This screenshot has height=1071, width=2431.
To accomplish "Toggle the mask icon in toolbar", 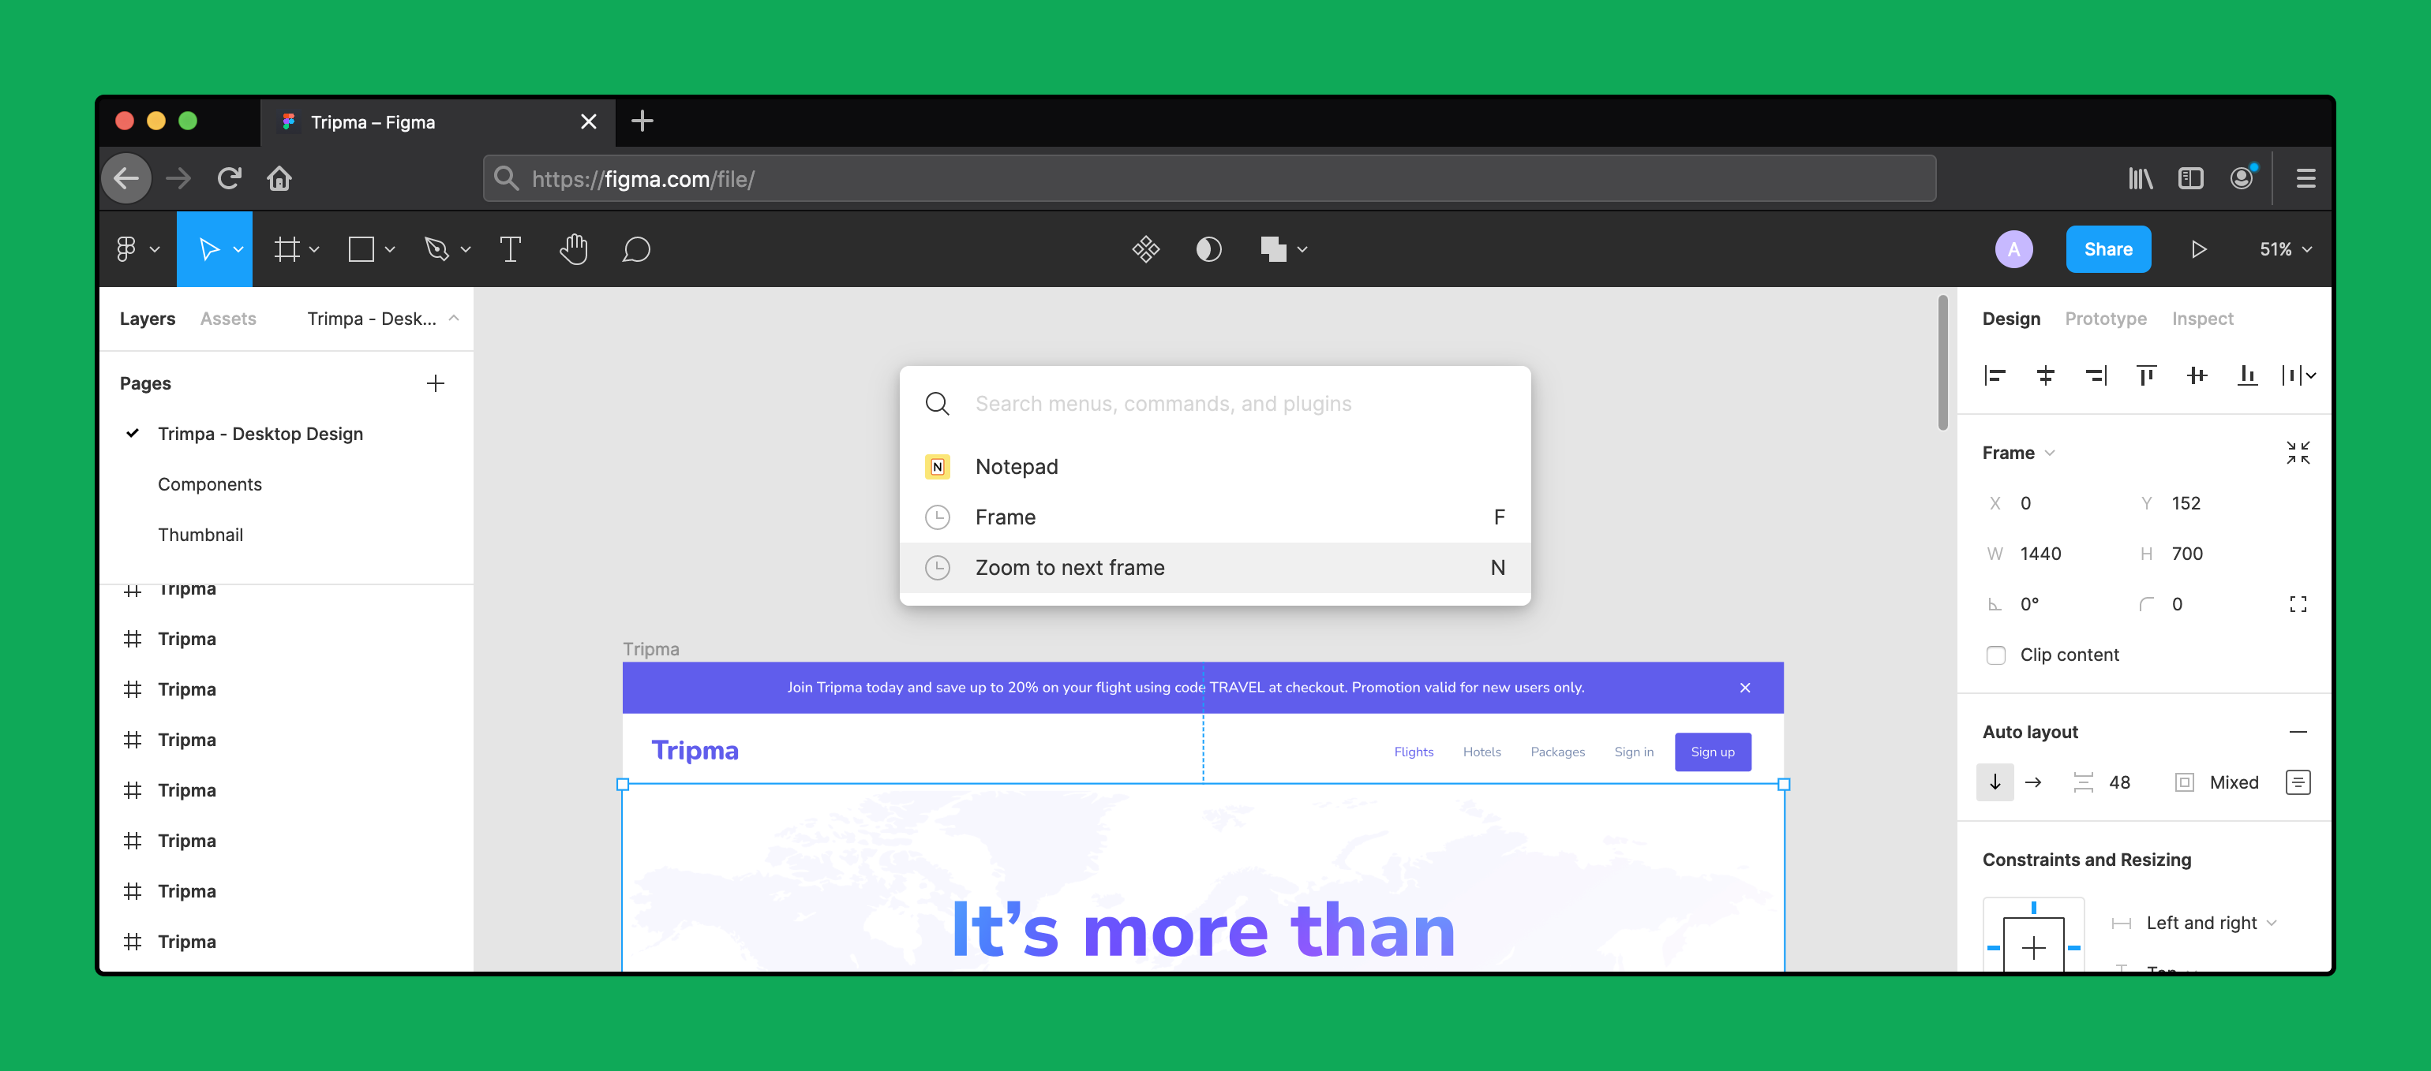I will pyautogui.click(x=1208, y=248).
